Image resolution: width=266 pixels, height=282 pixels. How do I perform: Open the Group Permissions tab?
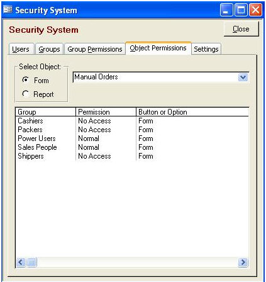tap(95, 49)
